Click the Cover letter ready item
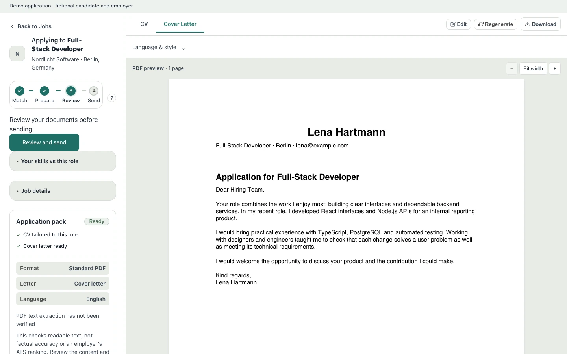The image size is (567, 354). coord(42,246)
